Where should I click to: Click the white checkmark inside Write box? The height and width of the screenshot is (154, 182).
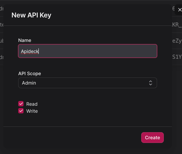click(21, 111)
